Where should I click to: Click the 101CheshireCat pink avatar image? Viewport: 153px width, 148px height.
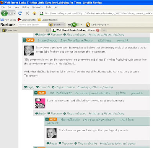tap(40, 103)
